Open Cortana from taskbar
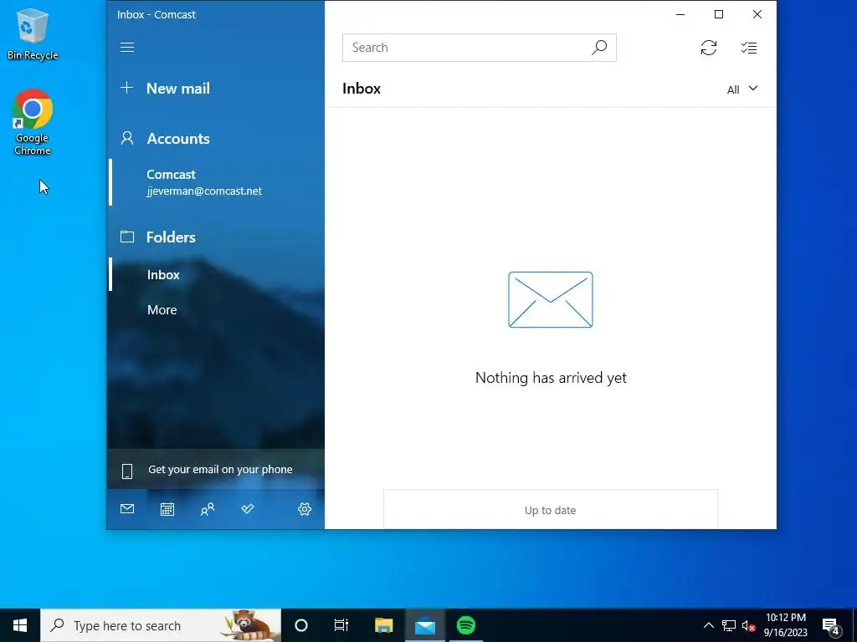Viewport: 857px width, 642px height. pos(301,625)
